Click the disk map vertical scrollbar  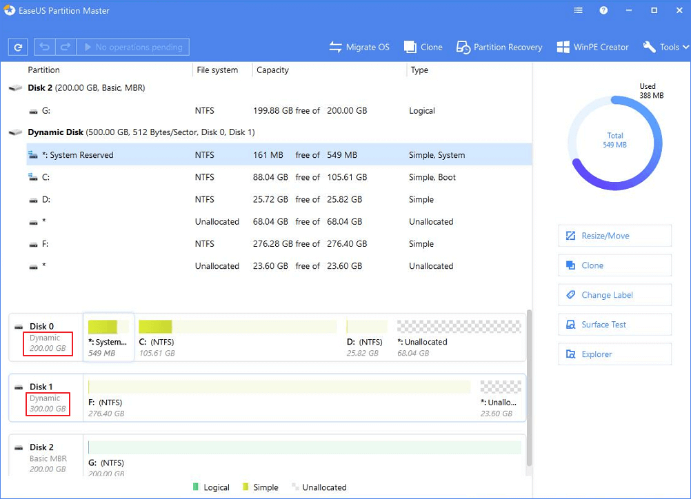(x=529, y=387)
